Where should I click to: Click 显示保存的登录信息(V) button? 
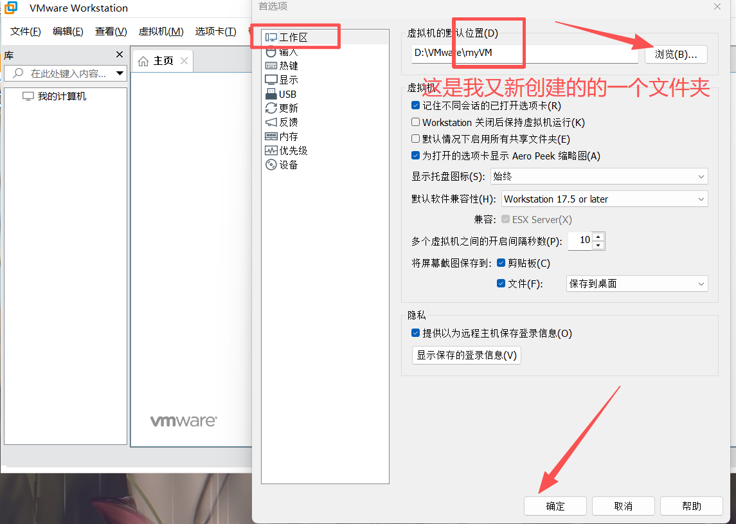(x=467, y=355)
